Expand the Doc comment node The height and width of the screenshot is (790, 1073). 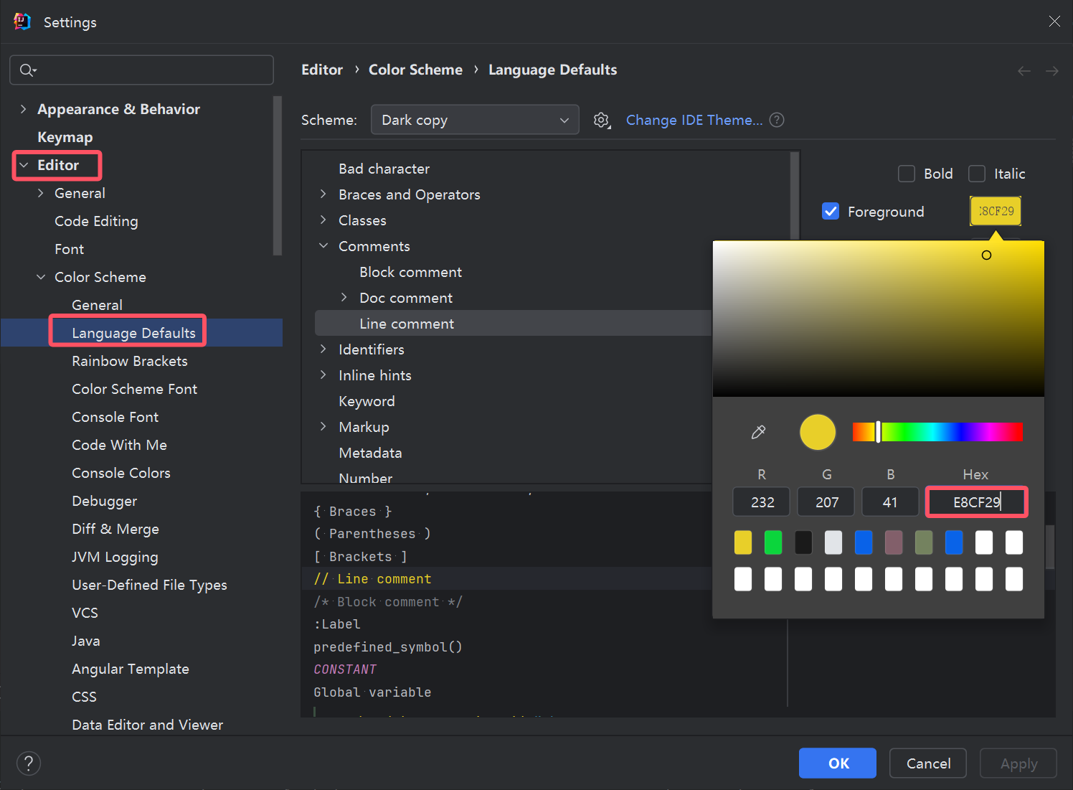(344, 298)
